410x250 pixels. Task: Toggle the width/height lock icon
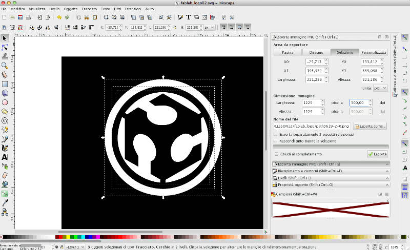point(175,27)
